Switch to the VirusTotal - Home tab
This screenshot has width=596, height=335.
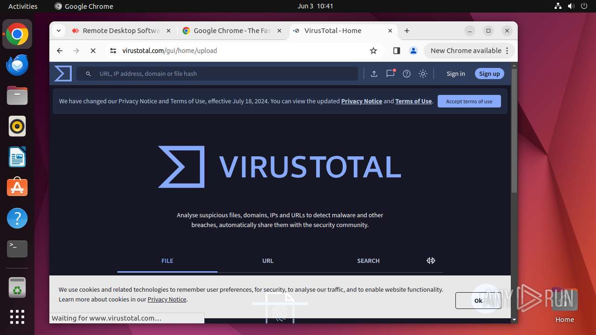[344, 31]
